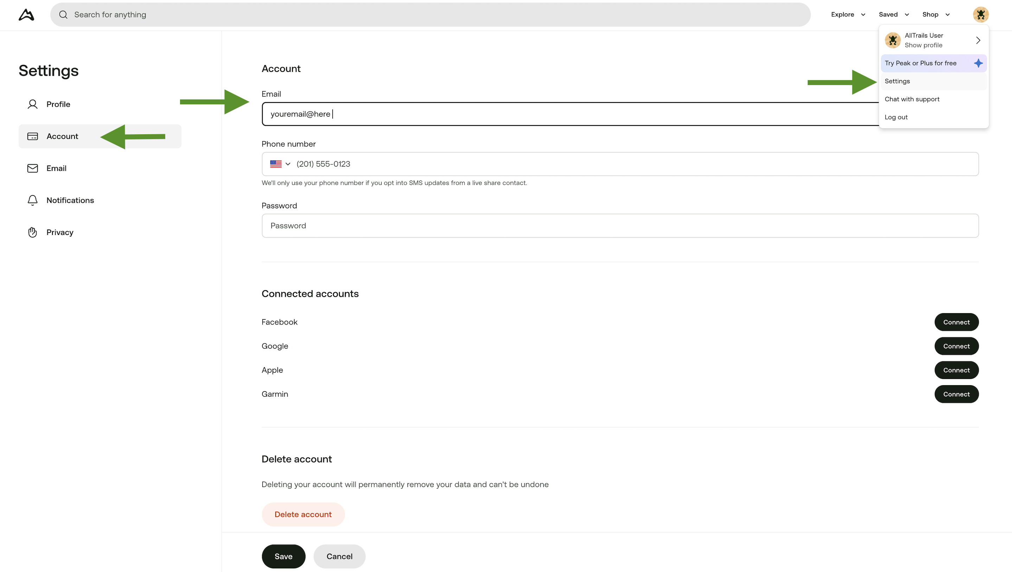Save the account changes
The image size is (1012, 572).
(283, 556)
